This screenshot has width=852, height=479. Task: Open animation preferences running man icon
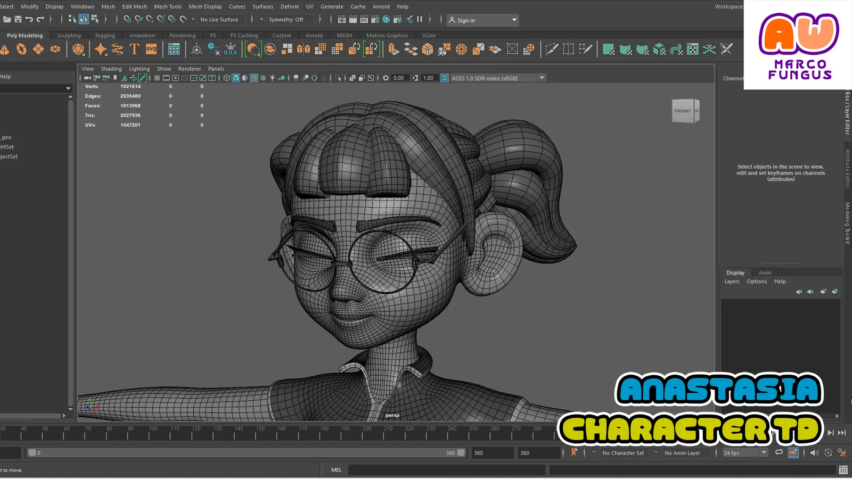(842, 452)
